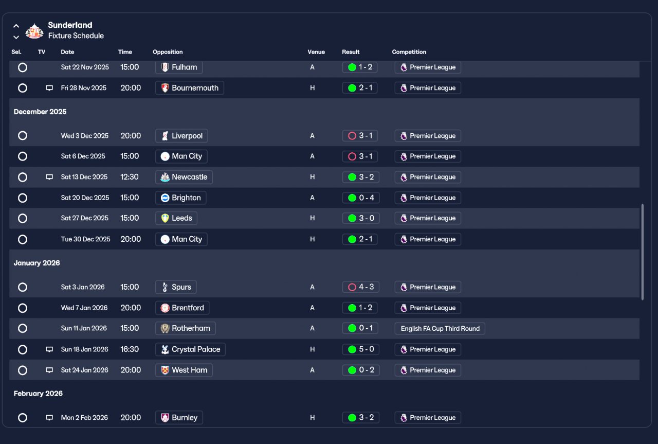The image size is (658, 444).
Task: Click the up chevron beside Sunderland
Action: (16, 26)
